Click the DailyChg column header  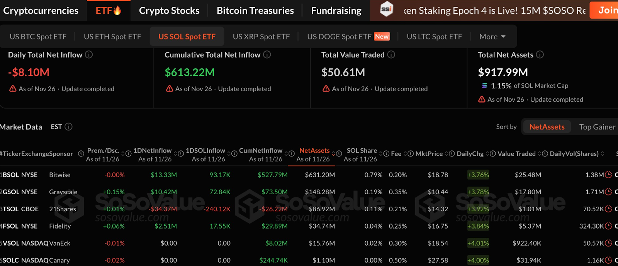[x=470, y=154]
